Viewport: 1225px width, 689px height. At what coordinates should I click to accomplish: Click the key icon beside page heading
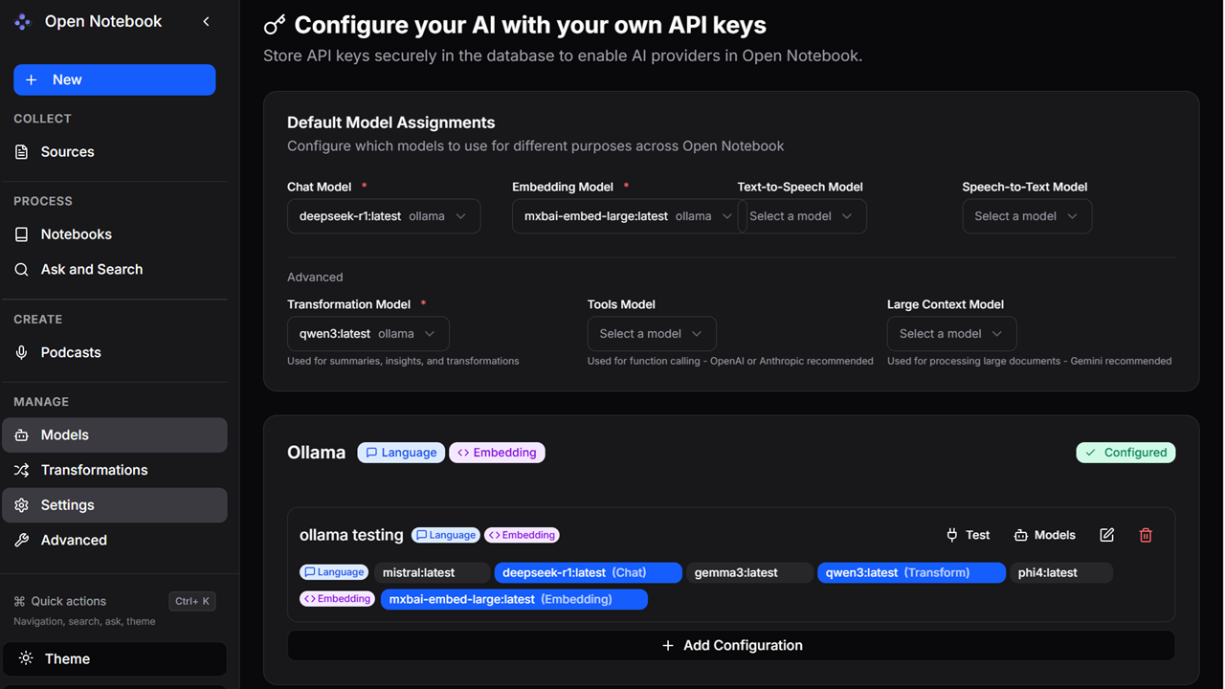(x=275, y=26)
